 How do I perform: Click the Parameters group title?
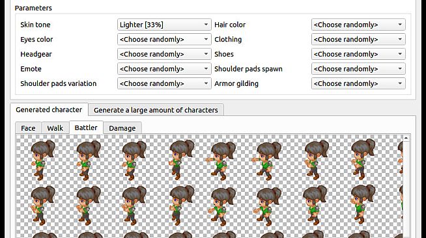[x=33, y=8]
